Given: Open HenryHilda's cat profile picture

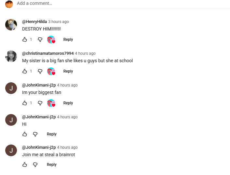Looking at the screenshot, I should click(x=11, y=25).
